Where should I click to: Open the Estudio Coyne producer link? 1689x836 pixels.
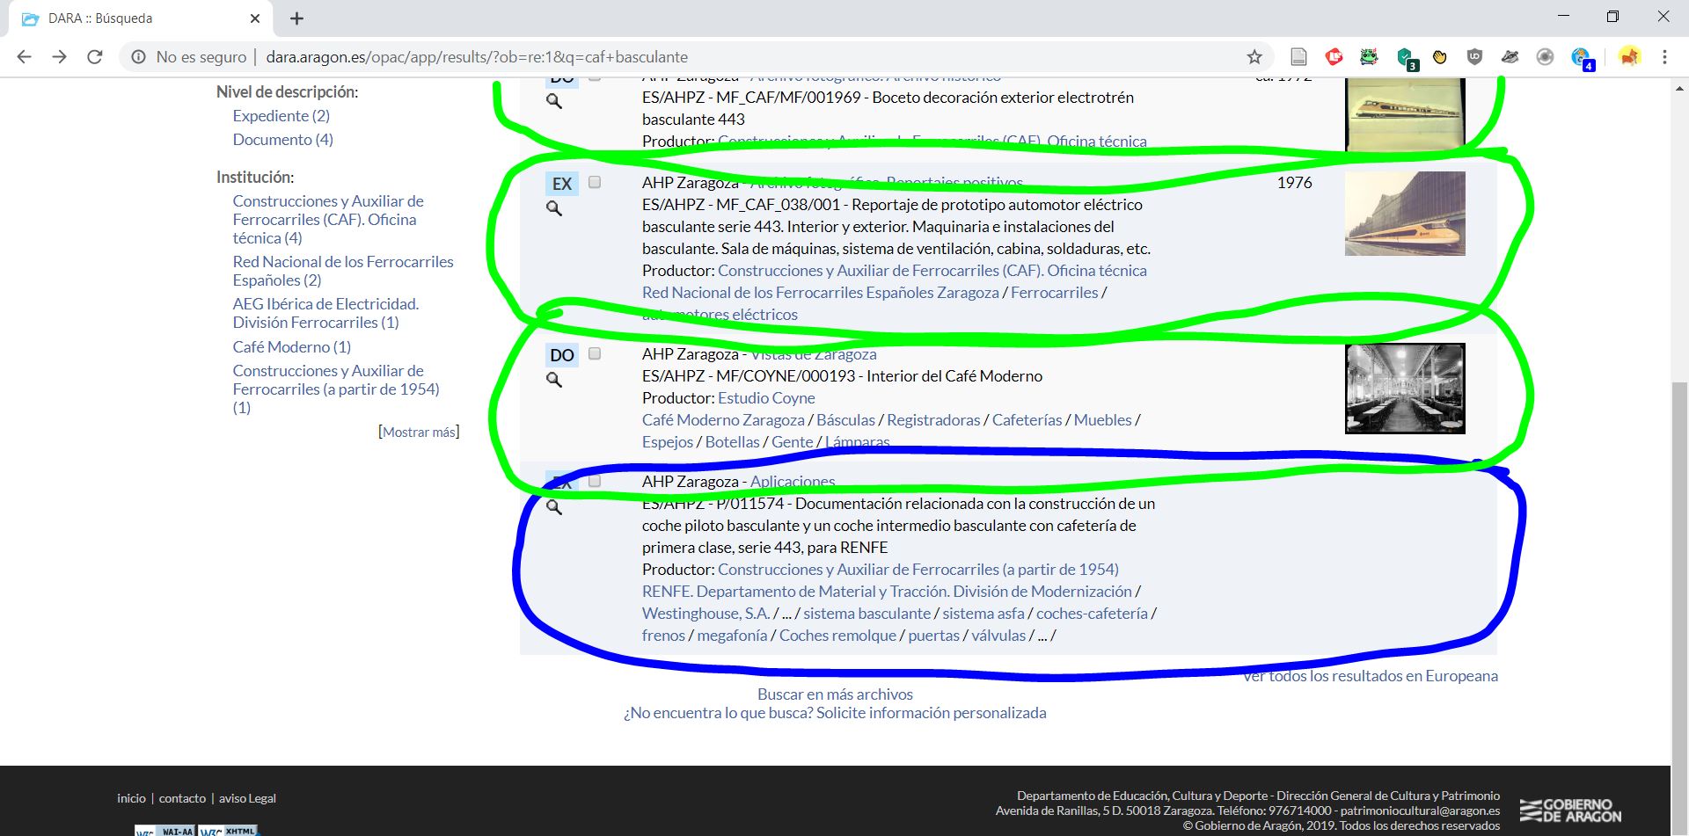(x=766, y=398)
